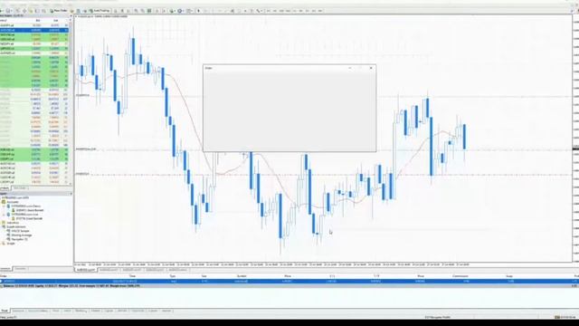Select the Equidistant Channel drawing tool

click(x=233, y=11)
